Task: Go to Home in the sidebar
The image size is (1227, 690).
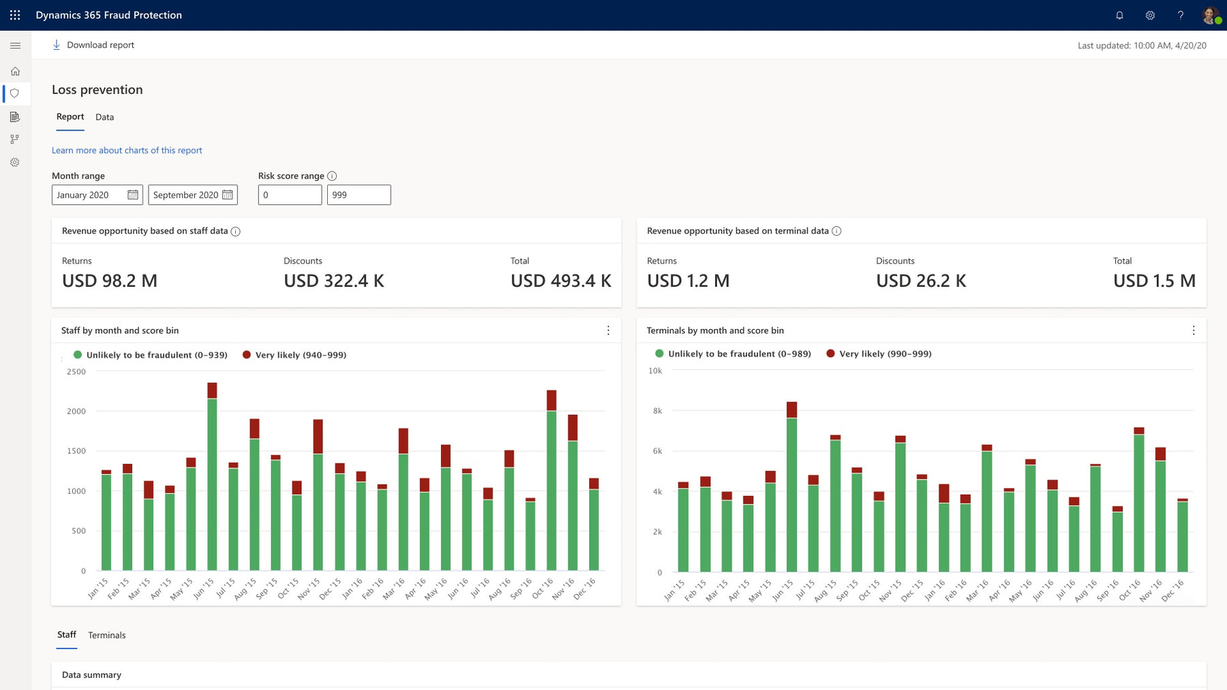Action: (x=15, y=72)
